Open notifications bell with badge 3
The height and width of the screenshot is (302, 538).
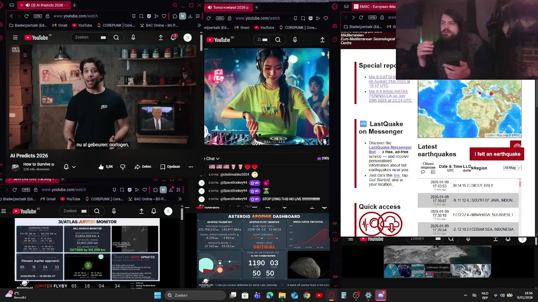pyautogui.click(x=173, y=37)
